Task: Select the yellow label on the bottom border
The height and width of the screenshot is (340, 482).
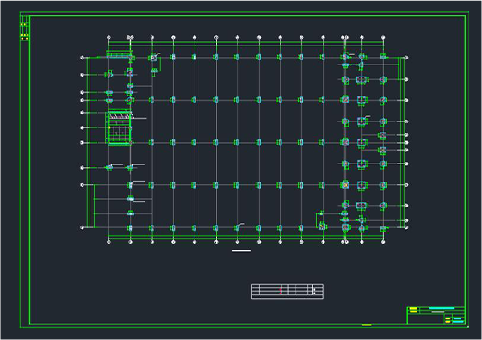Action: [367, 325]
